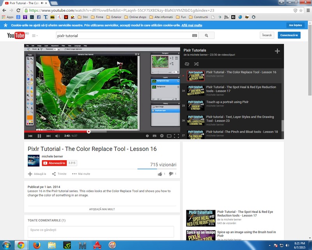This screenshot has width=312, height=250.
Task: Open the on-screen keyboard in search box
Action: click(x=195, y=36)
